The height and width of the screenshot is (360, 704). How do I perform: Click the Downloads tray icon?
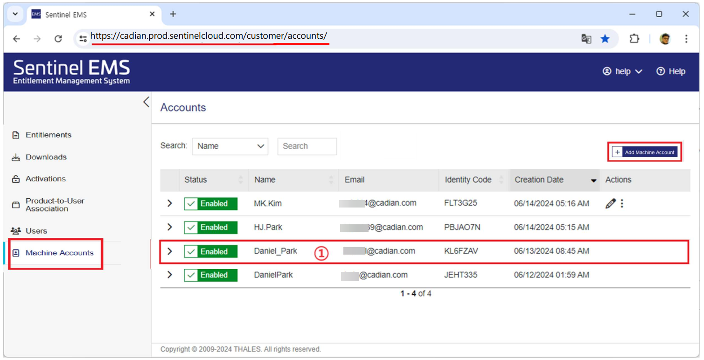click(16, 158)
